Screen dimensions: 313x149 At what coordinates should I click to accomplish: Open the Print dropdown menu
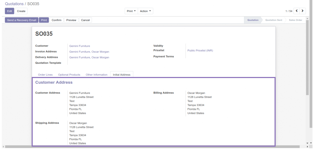click(131, 11)
